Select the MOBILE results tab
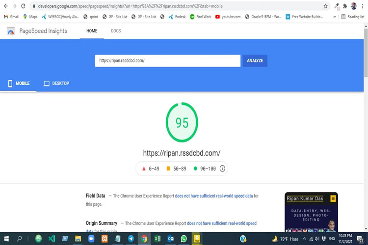The image size is (368, 245). pos(19,83)
